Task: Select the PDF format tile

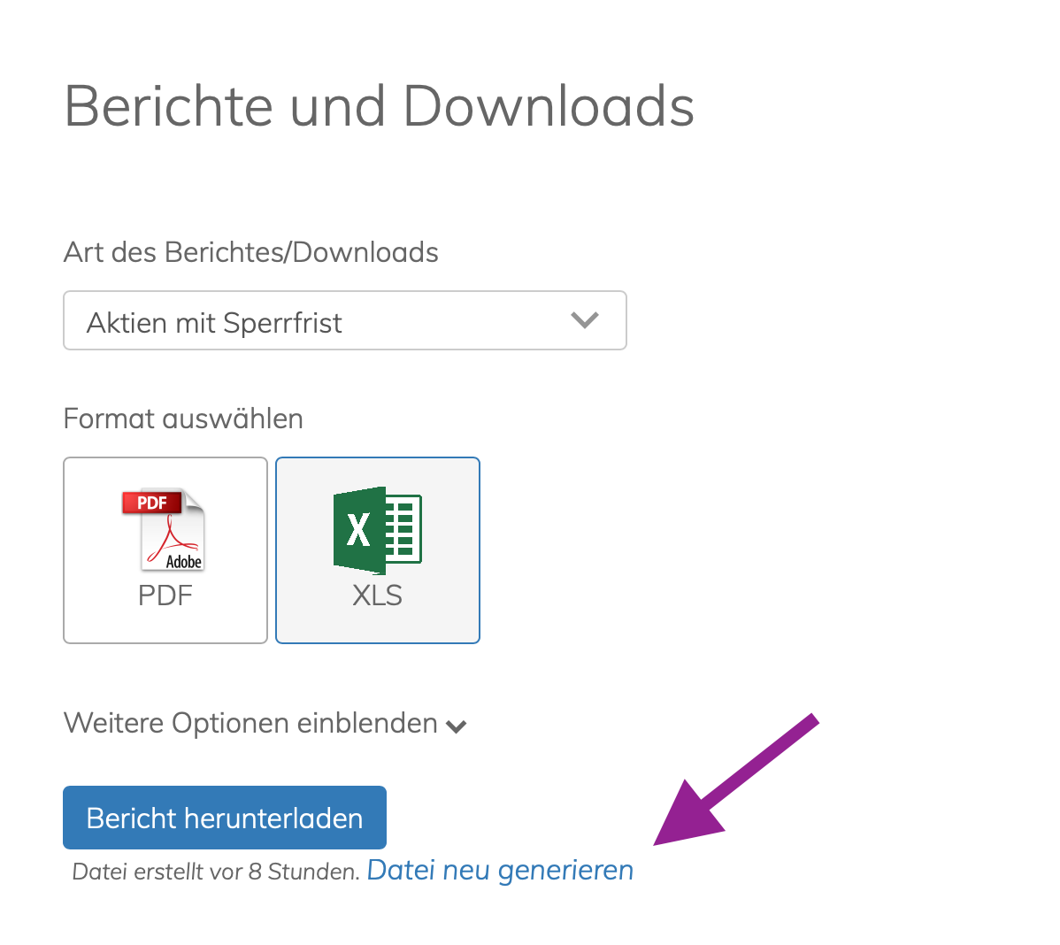Action: [165, 550]
